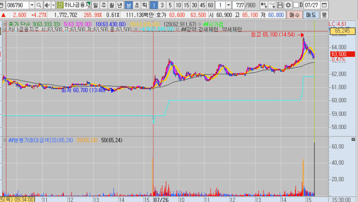This screenshot has height=202, width=358.
Task: Click the custom interval value field
Action: (220, 5)
